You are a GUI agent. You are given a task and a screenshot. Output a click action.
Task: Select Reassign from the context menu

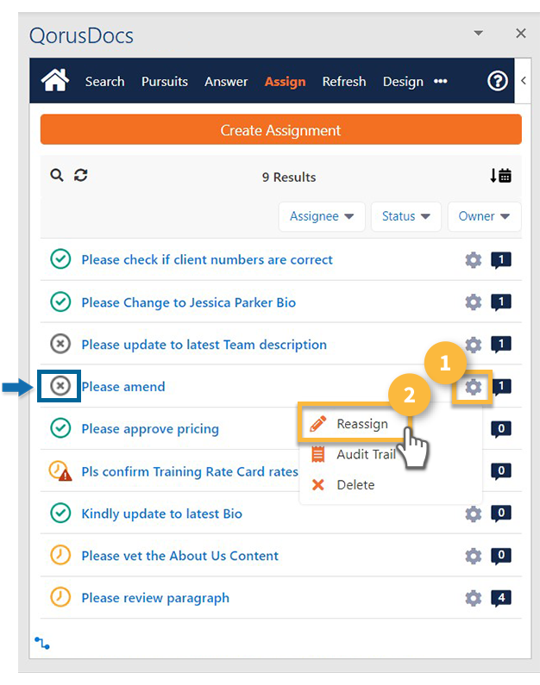(361, 424)
